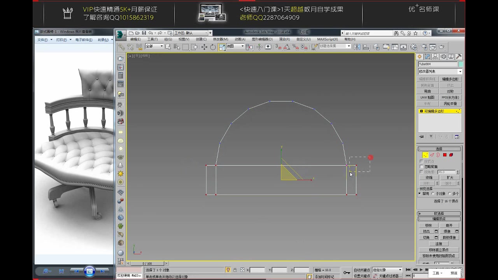Image resolution: width=498 pixels, height=280 pixels.
Task: Open the 修改器列表 modifier dropdown
Action: [x=440, y=71]
